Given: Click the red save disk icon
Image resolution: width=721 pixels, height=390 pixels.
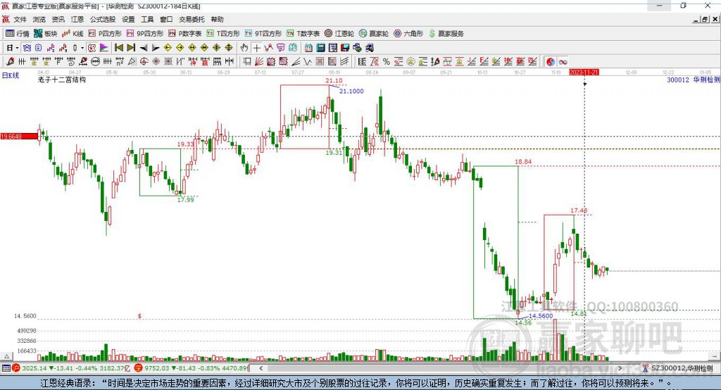Looking at the screenshot, I should (345, 48).
